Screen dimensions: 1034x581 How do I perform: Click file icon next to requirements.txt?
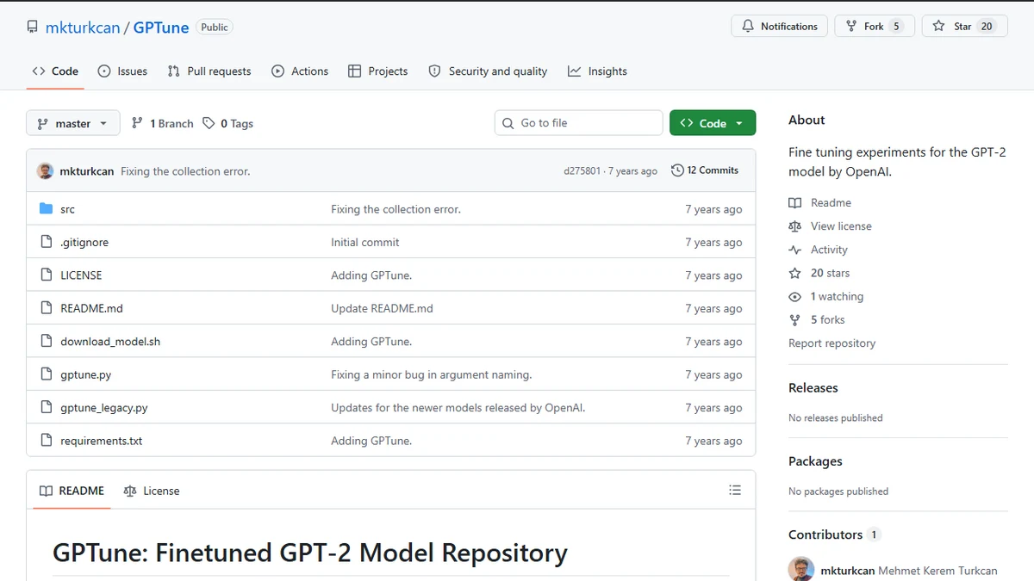[x=47, y=441]
